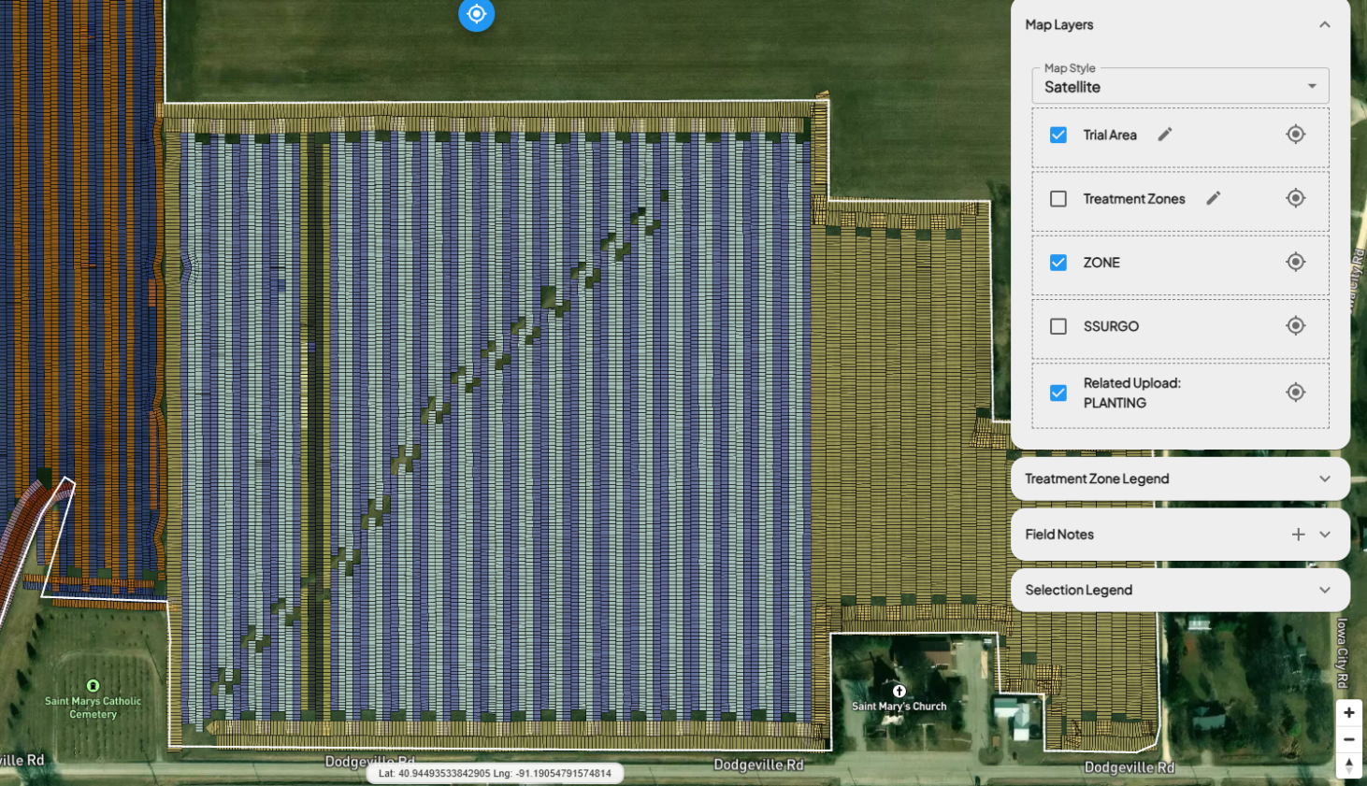Edit Trial Area with its pencil icon
This screenshot has width=1367, height=786.
click(x=1165, y=135)
